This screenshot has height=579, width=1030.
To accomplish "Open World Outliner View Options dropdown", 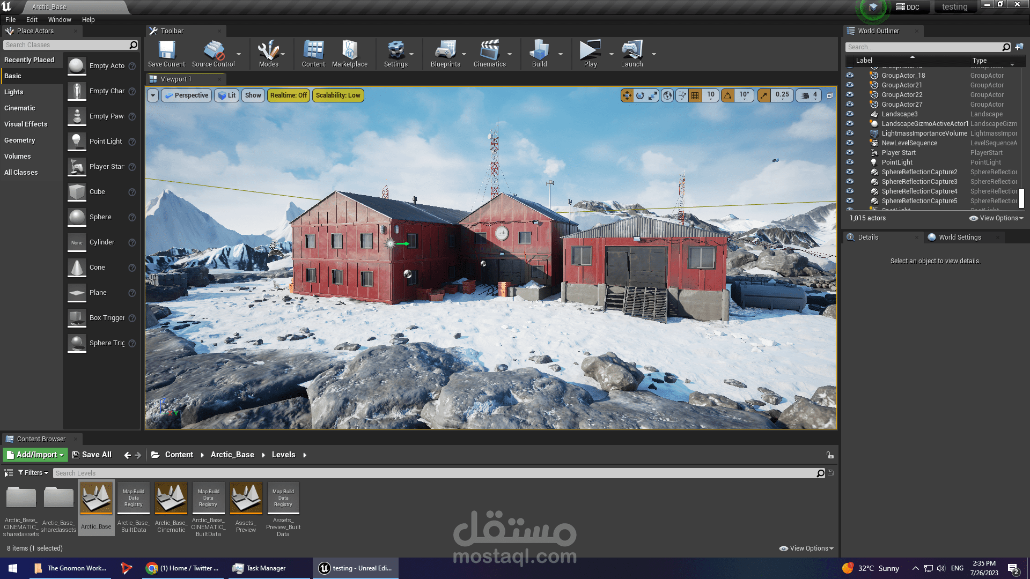I will point(996,218).
